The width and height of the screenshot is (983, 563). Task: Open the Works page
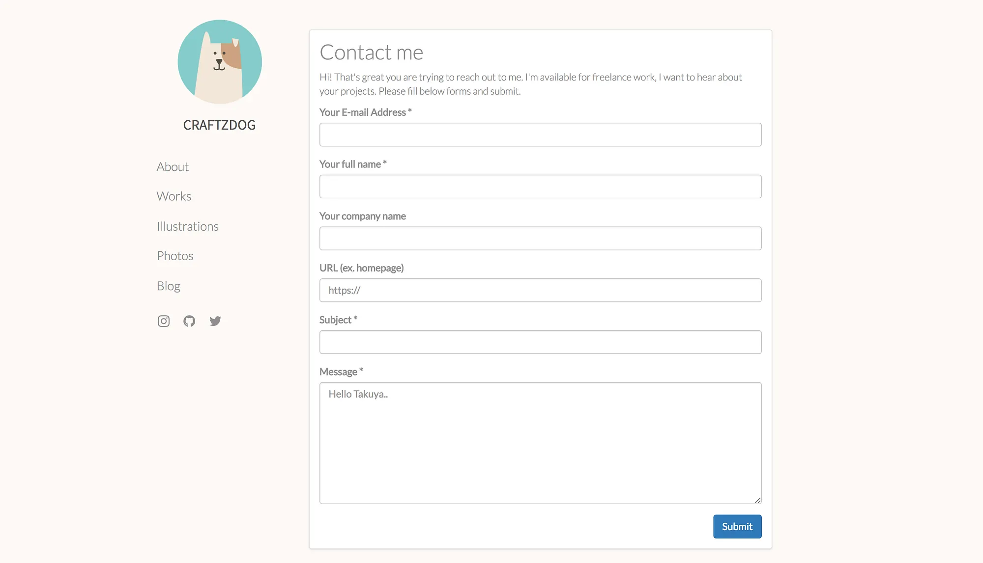[174, 196]
